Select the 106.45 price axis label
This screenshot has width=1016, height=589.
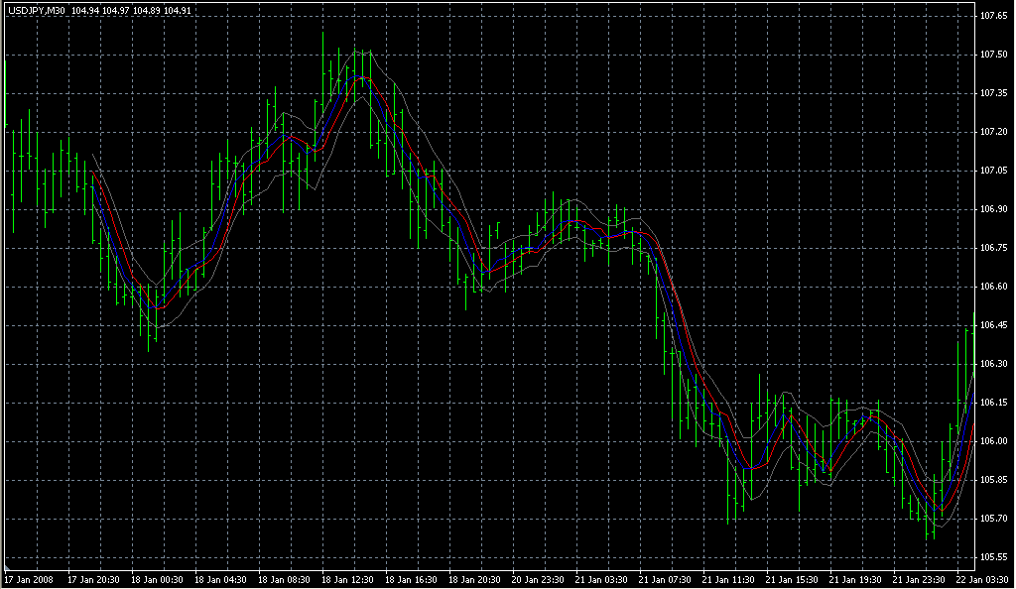pyautogui.click(x=994, y=325)
